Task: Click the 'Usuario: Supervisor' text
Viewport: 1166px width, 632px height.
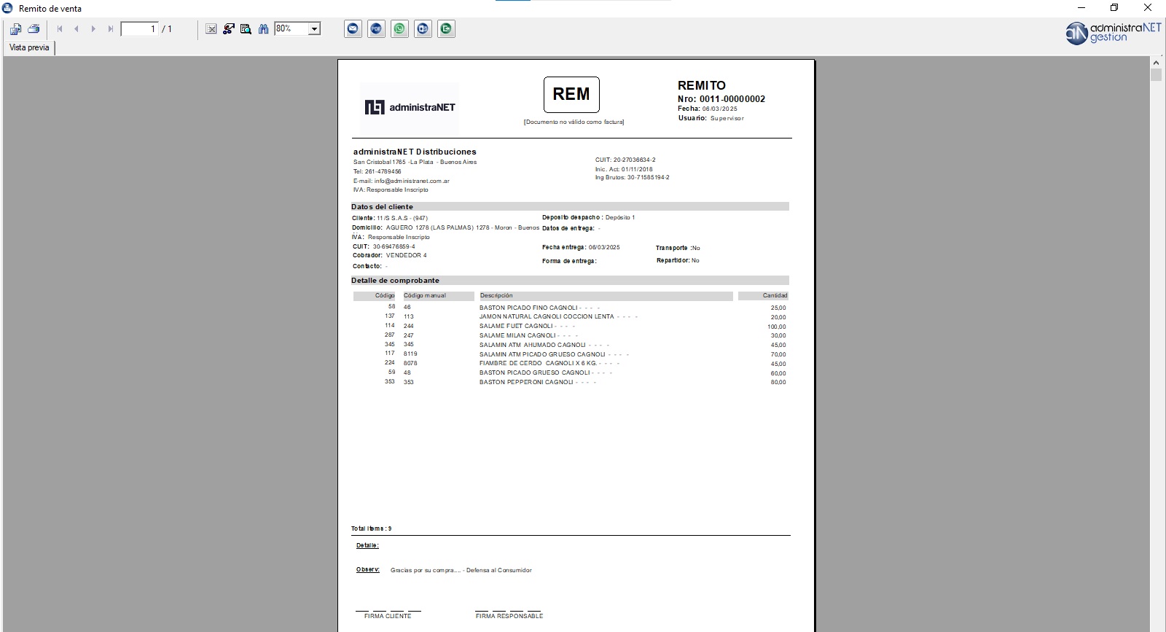Action: 711,118
